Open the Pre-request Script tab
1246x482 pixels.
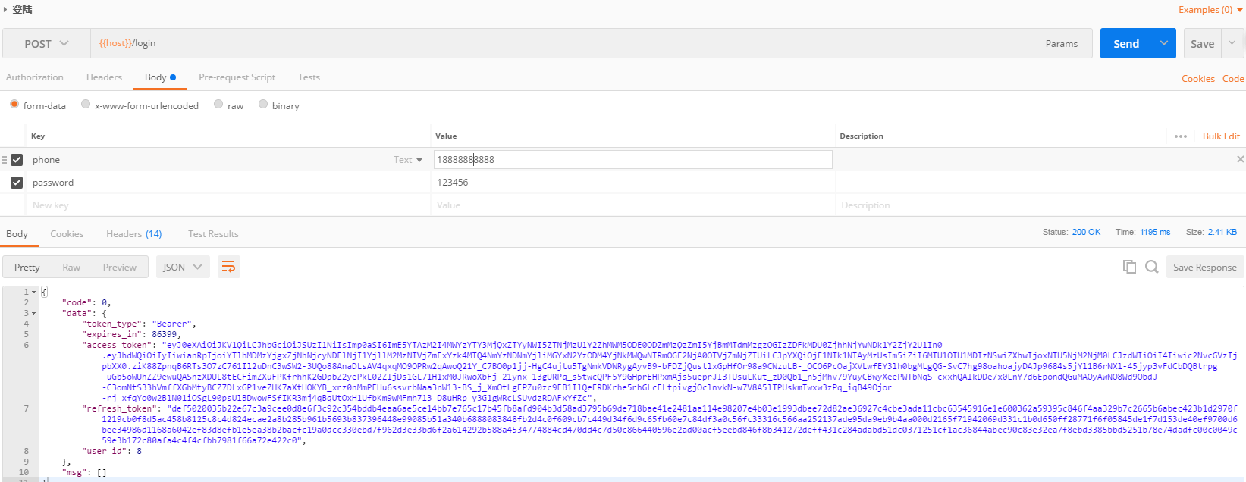(x=237, y=77)
